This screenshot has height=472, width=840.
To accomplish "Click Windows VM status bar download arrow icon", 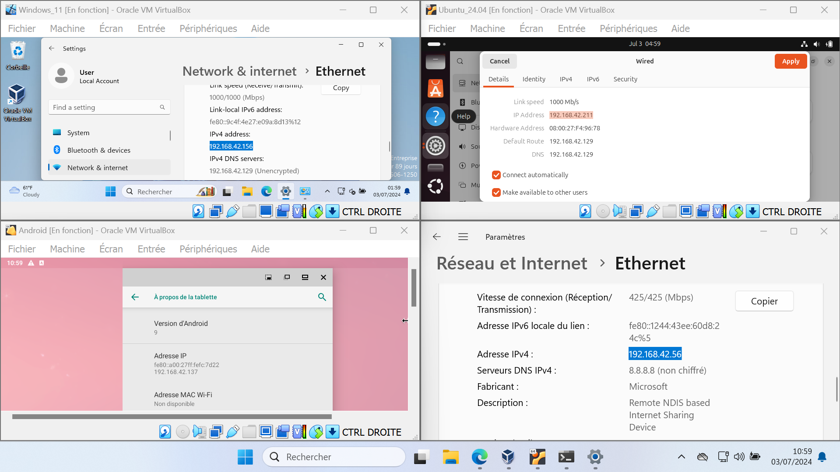I will click(333, 212).
